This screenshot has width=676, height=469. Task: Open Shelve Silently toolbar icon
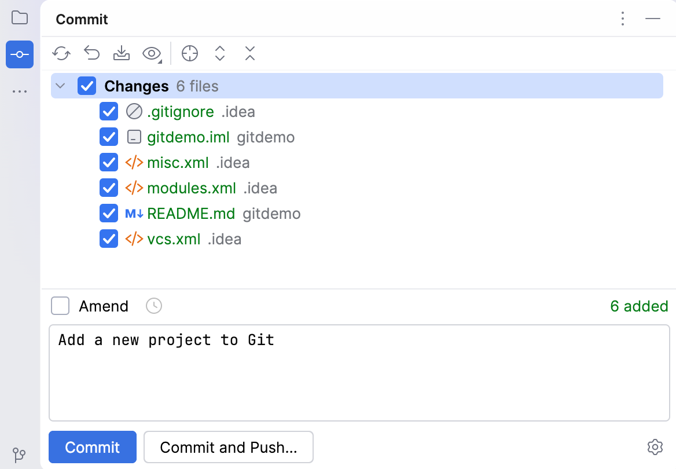pyautogui.click(x=121, y=53)
